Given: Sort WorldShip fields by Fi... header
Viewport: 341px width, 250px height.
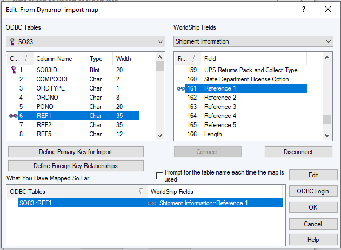Looking at the screenshot, I should [188, 59].
